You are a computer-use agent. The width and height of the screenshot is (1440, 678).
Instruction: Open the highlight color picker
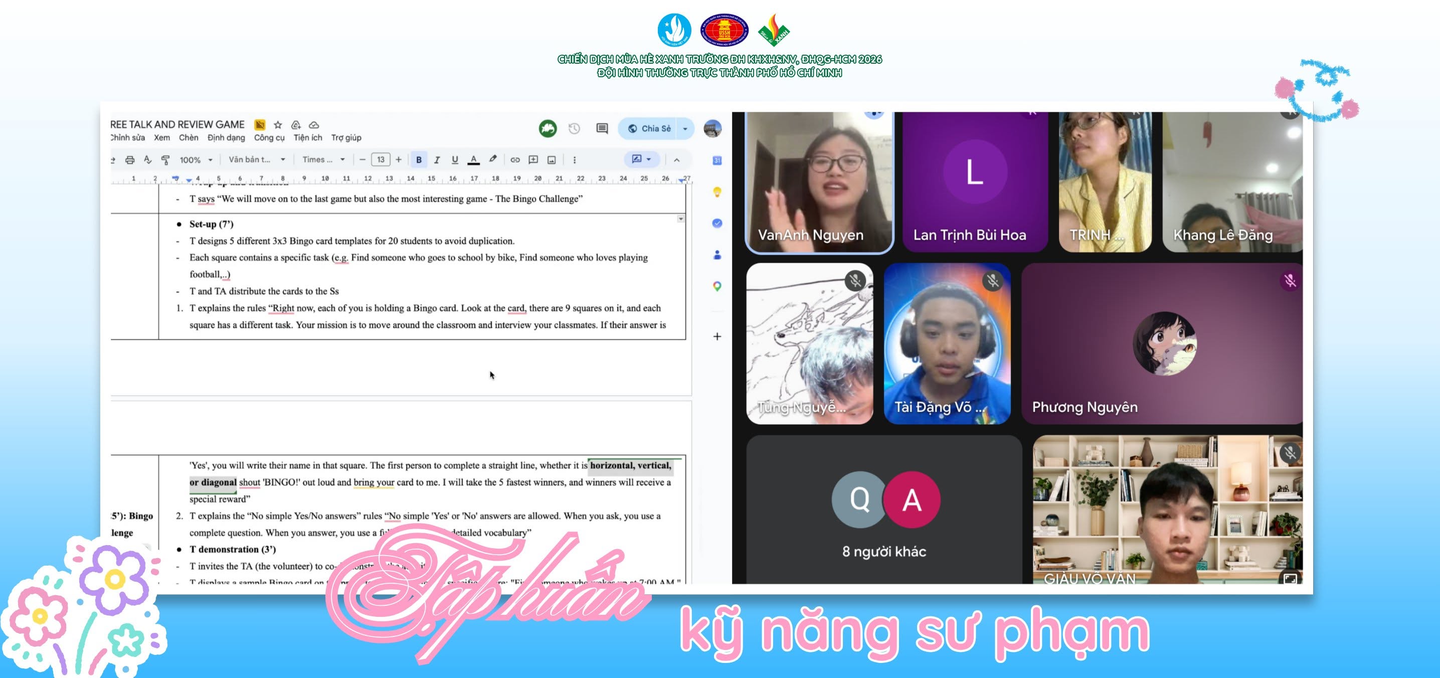click(492, 159)
